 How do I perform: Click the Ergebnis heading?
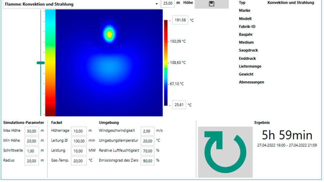[x=262, y=123]
